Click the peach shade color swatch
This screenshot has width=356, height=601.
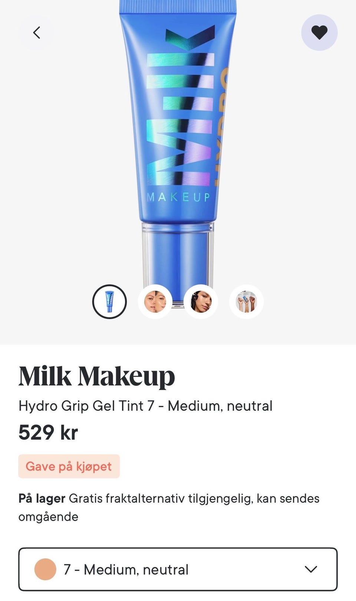pos(45,569)
